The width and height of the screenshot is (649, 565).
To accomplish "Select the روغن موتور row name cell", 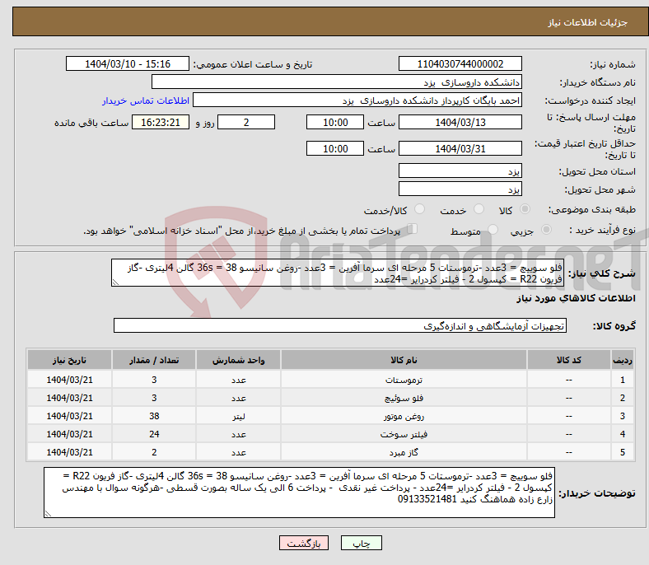I will 404,416.
